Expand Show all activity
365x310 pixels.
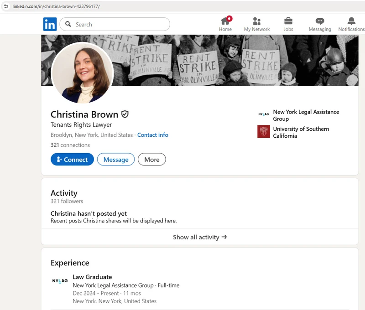coord(200,237)
